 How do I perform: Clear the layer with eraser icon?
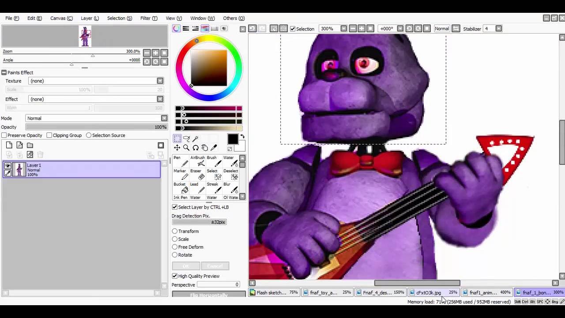point(30,155)
